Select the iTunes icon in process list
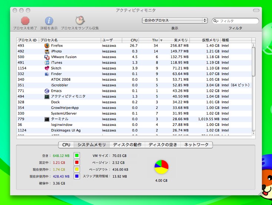Image resolution: width=272 pixels, height=205 pixels. 47,63
